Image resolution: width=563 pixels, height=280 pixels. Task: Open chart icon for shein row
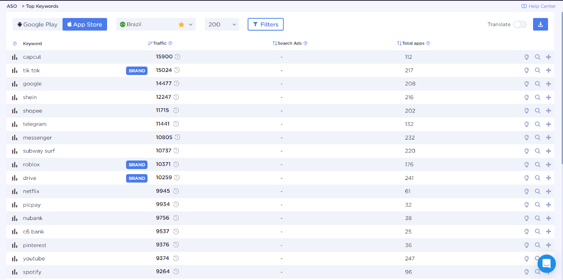pyautogui.click(x=14, y=97)
